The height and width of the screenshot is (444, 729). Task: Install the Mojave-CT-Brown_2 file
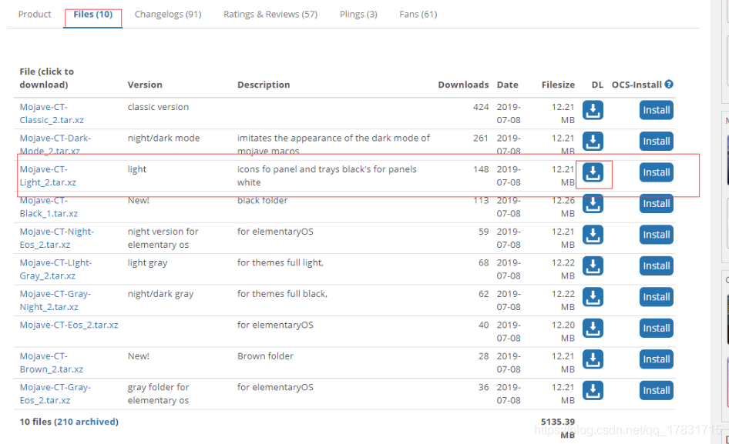tap(656, 359)
